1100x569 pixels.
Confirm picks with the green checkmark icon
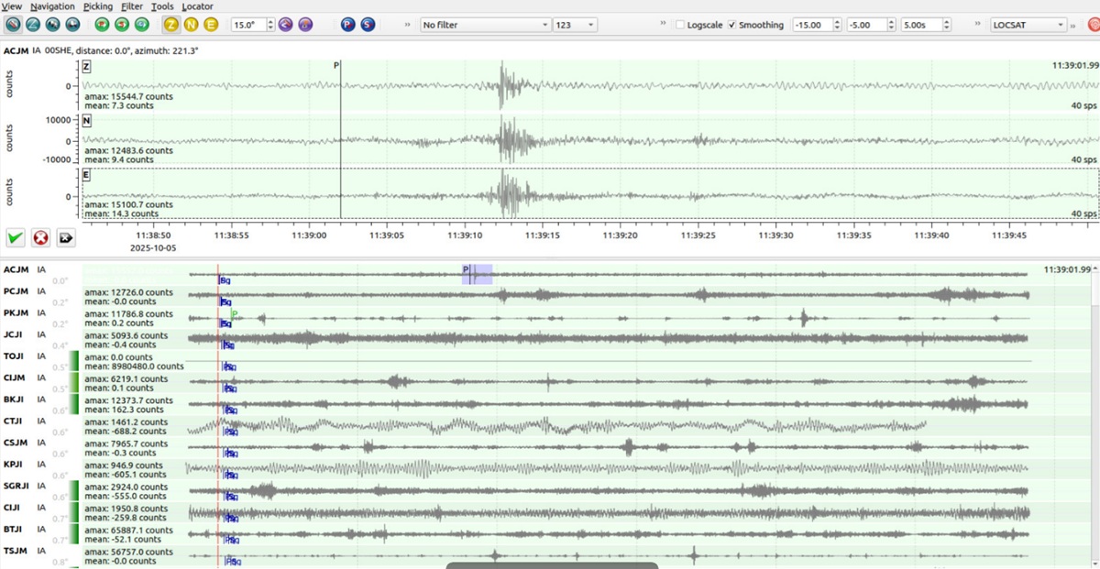(15, 238)
